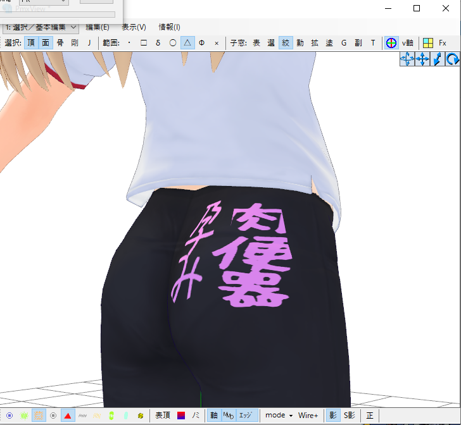Toggle the Fx effect button
Screen dimensions: 461x425
click(x=443, y=43)
